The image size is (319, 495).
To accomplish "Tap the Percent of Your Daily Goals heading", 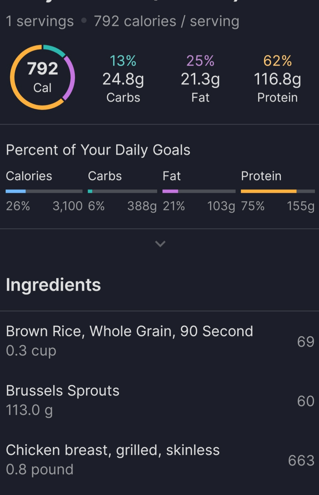I will tap(98, 150).
